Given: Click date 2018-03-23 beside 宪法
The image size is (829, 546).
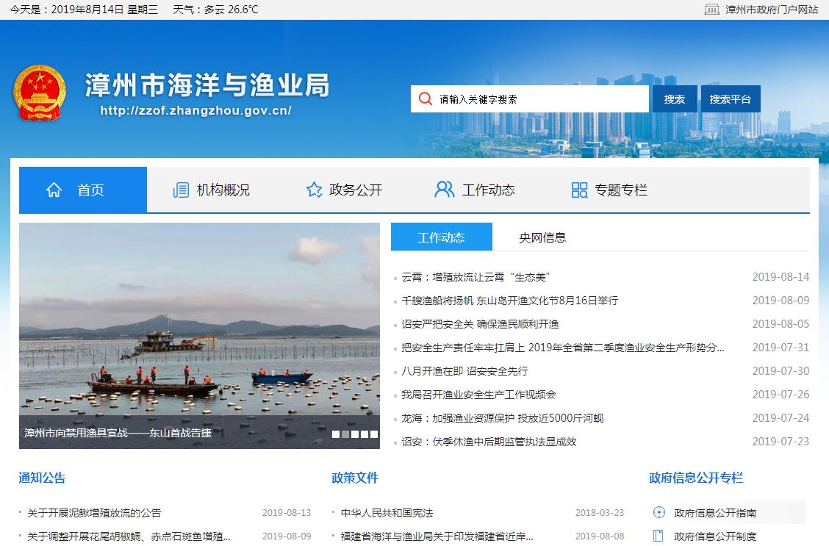Looking at the screenshot, I should (600, 513).
